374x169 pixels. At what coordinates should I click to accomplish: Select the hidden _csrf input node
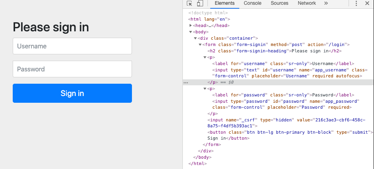(x=287, y=123)
